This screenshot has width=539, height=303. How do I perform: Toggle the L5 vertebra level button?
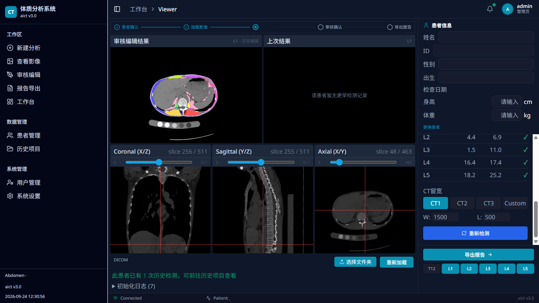click(x=525, y=269)
